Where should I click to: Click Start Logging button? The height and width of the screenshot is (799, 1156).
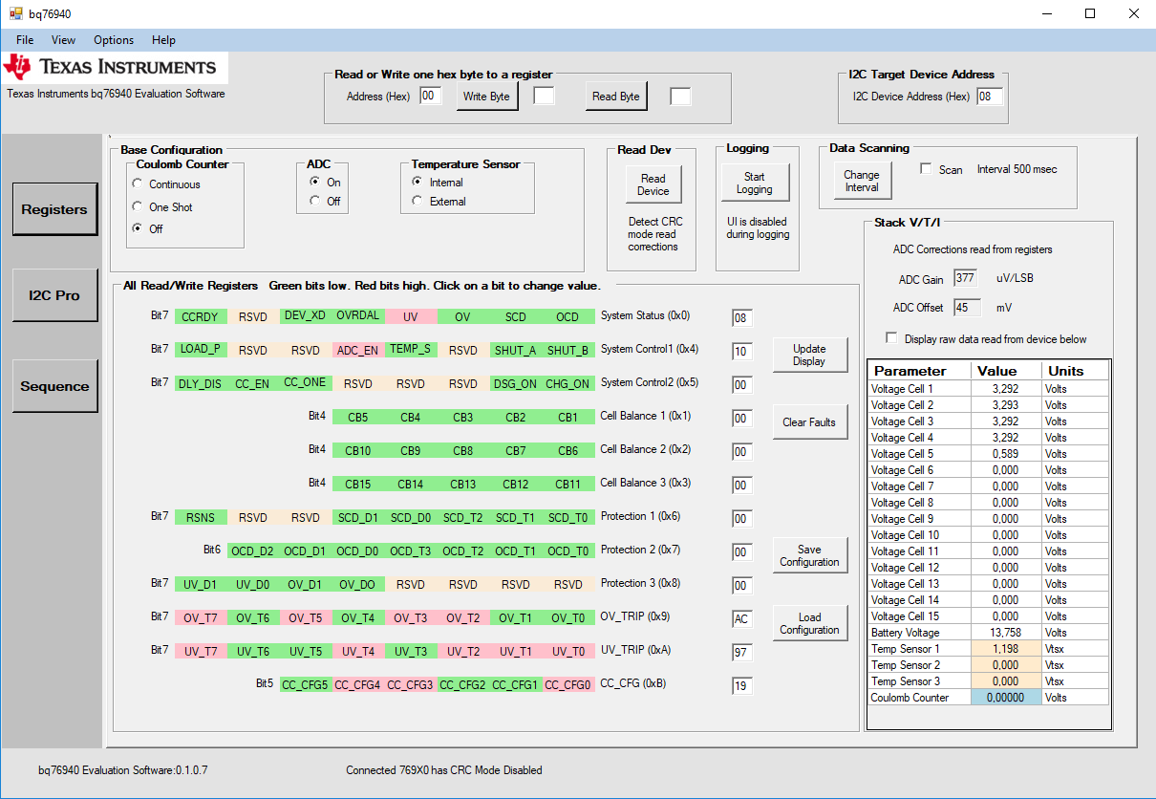755,183
